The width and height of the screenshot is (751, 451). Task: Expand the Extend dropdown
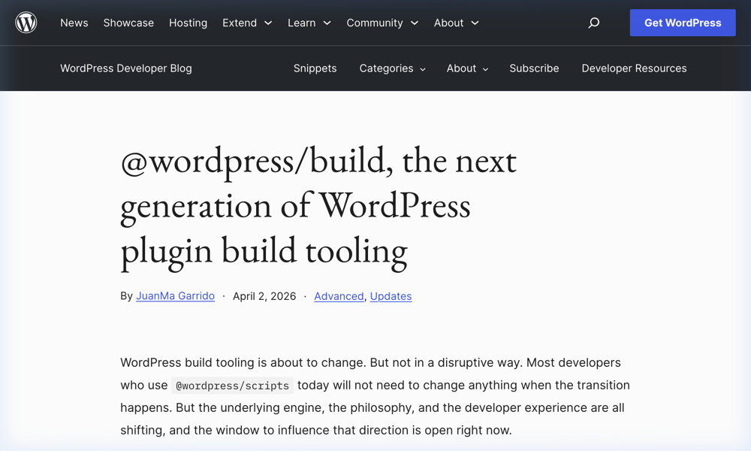(x=247, y=23)
